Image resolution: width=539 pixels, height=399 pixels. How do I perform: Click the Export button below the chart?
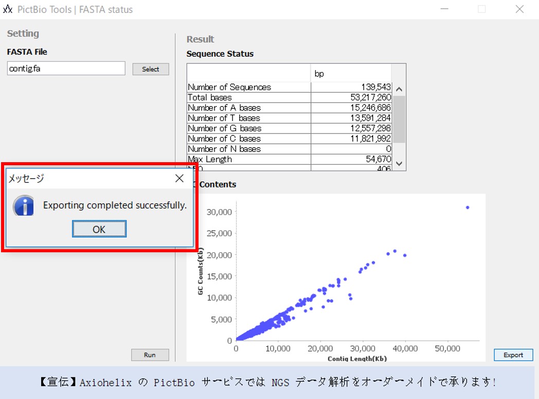[x=513, y=355]
